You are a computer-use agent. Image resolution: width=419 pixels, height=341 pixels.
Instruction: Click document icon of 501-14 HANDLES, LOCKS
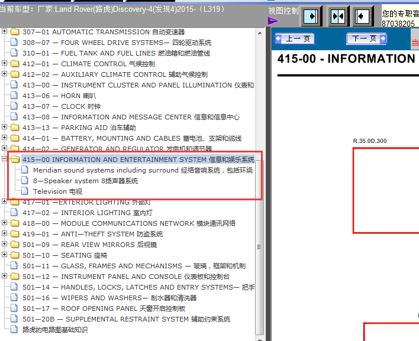(14, 287)
